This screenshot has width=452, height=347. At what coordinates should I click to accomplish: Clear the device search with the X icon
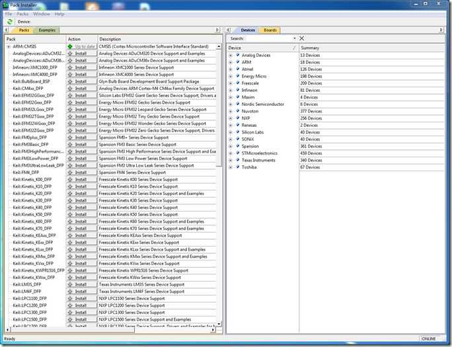(x=302, y=38)
